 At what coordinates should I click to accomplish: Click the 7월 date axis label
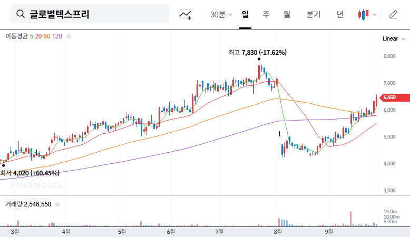[x=219, y=232]
